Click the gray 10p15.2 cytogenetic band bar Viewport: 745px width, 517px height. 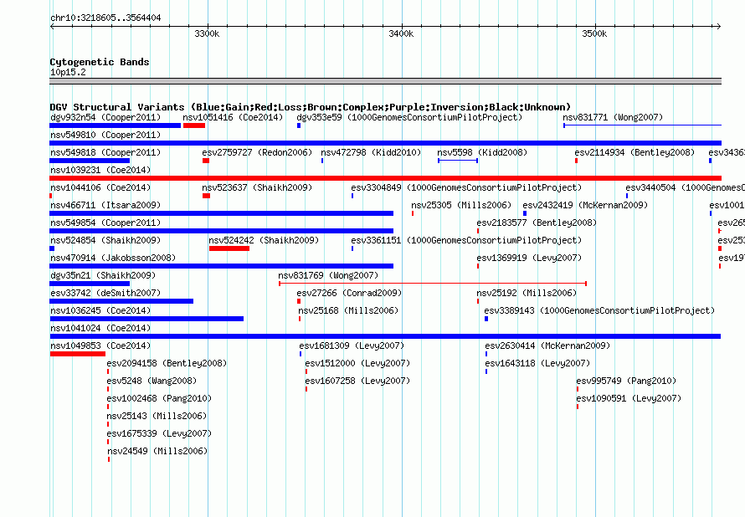[385, 81]
